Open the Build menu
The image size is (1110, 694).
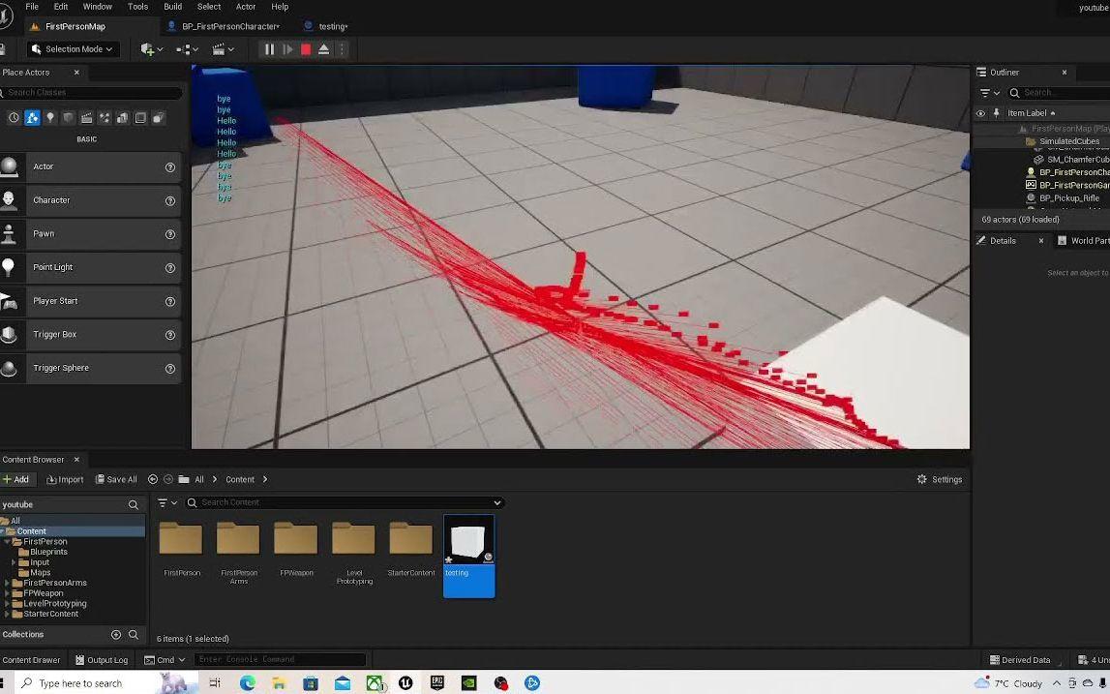click(x=172, y=7)
